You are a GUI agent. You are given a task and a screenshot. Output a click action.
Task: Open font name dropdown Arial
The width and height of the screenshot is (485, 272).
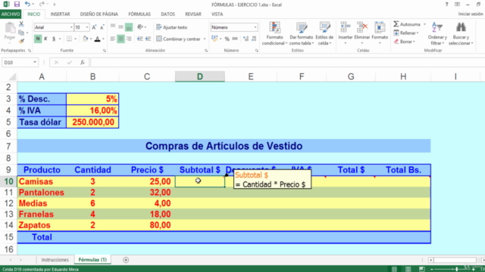click(71, 27)
